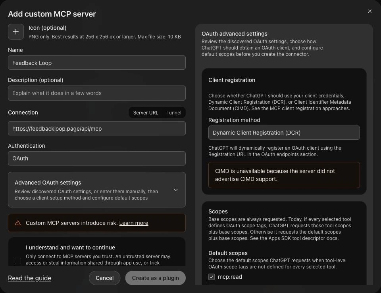Screen dimensions: 381x293
Task: Click the Cancel button
Action: tap(104, 278)
